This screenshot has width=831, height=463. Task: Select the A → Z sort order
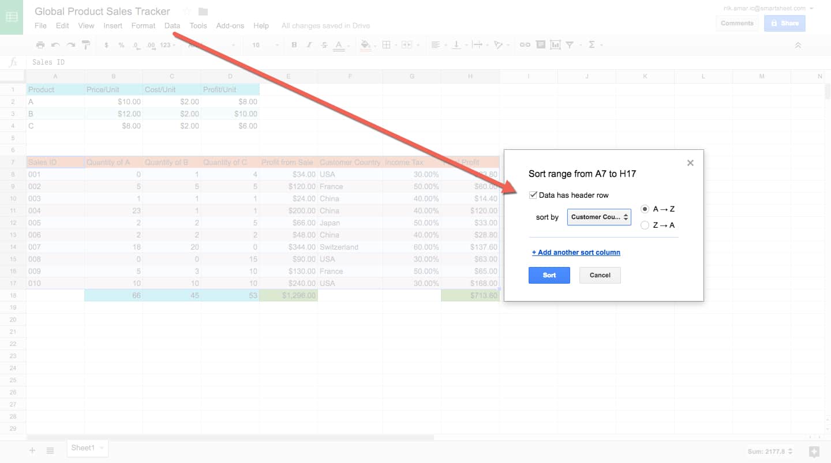pyautogui.click(x=645, y=209)
